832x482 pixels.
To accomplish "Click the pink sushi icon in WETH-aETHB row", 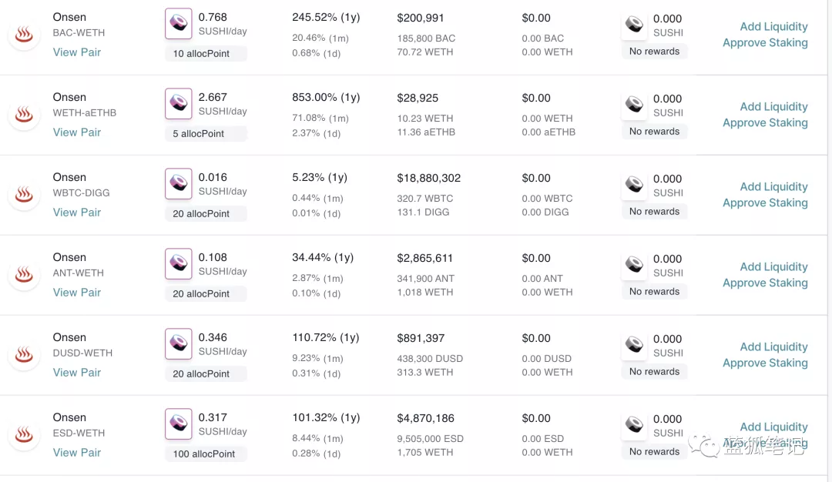I will 178,103.
